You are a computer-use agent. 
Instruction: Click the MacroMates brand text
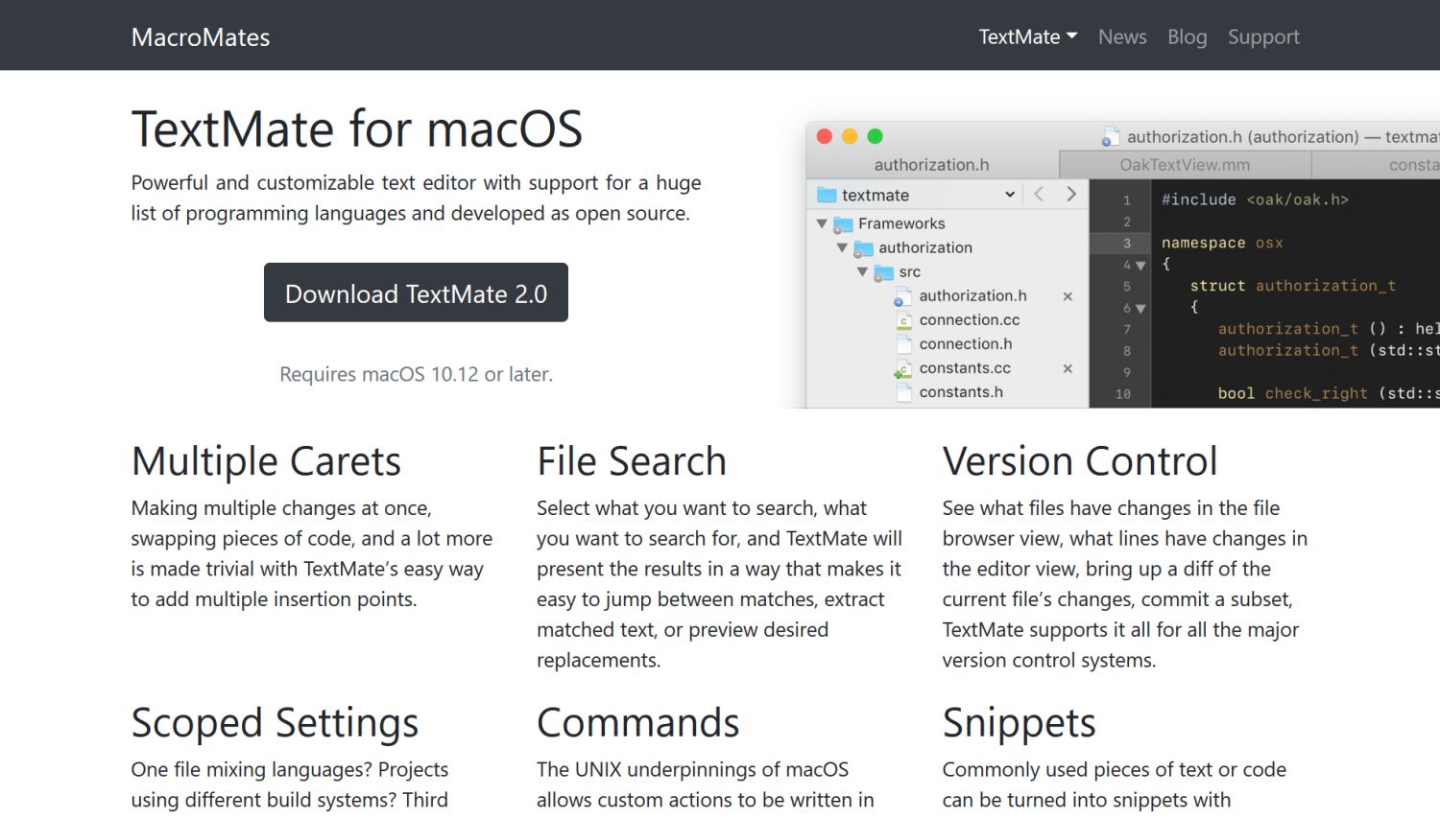pos(200,36)
